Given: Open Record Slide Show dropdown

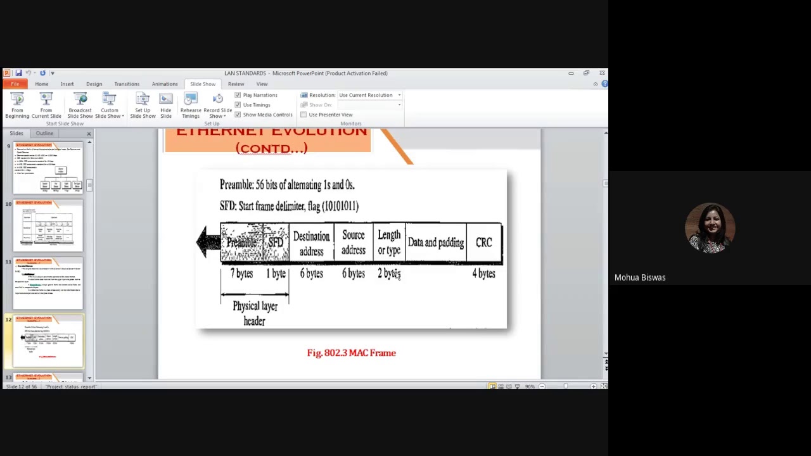Looking at the screenshot, I should (x=217, y=105).
